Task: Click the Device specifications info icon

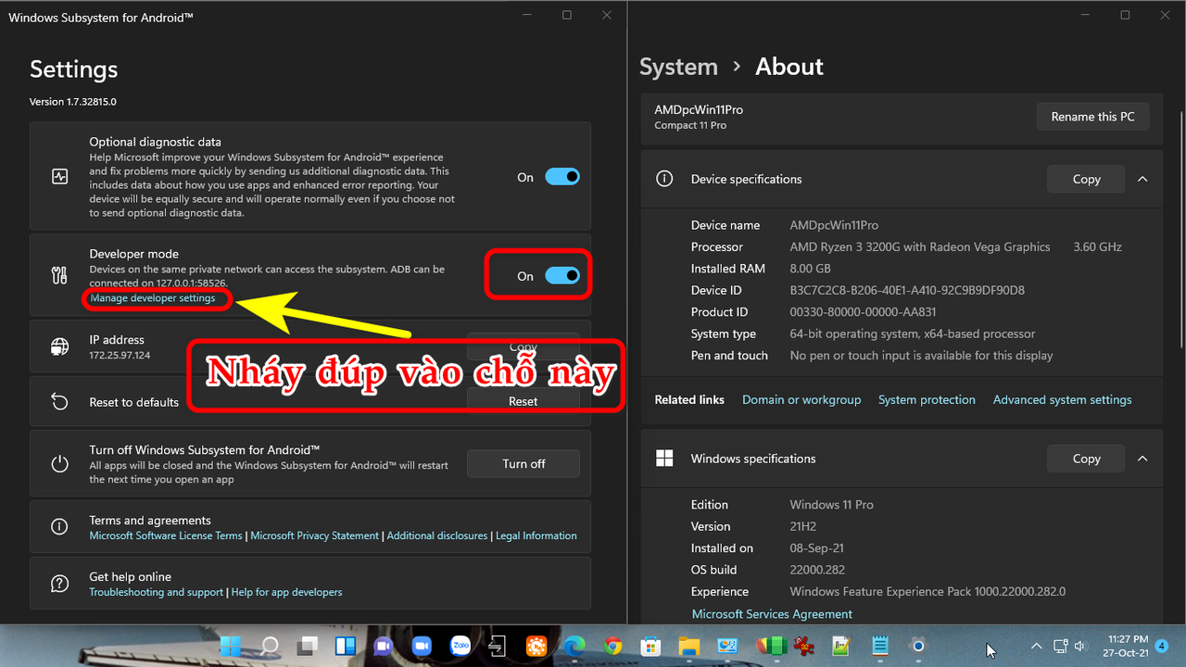Action: (664, 179)
